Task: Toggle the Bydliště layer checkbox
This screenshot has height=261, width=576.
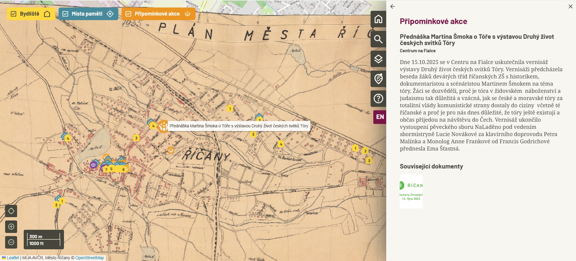Action: click(14, 14)
